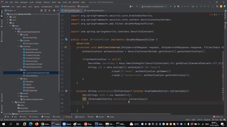The image size is (227, 127).
Task: Click the class gutter icon on line 25
Action: click(66, 40)
